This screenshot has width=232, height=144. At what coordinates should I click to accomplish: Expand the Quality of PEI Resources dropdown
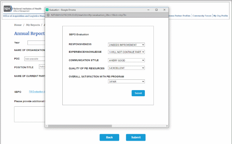pos(126,68)
